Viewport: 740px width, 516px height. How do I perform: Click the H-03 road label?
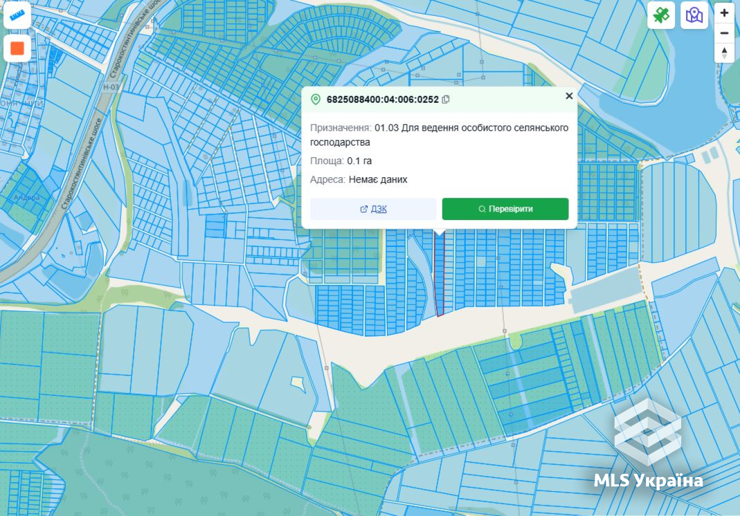[111, 87]
